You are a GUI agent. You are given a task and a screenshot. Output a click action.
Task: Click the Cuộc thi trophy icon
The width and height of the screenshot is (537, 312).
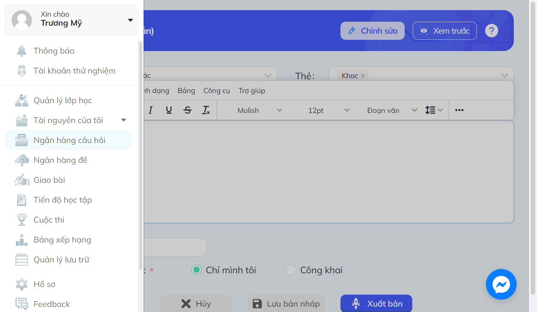tap(22, 220)
